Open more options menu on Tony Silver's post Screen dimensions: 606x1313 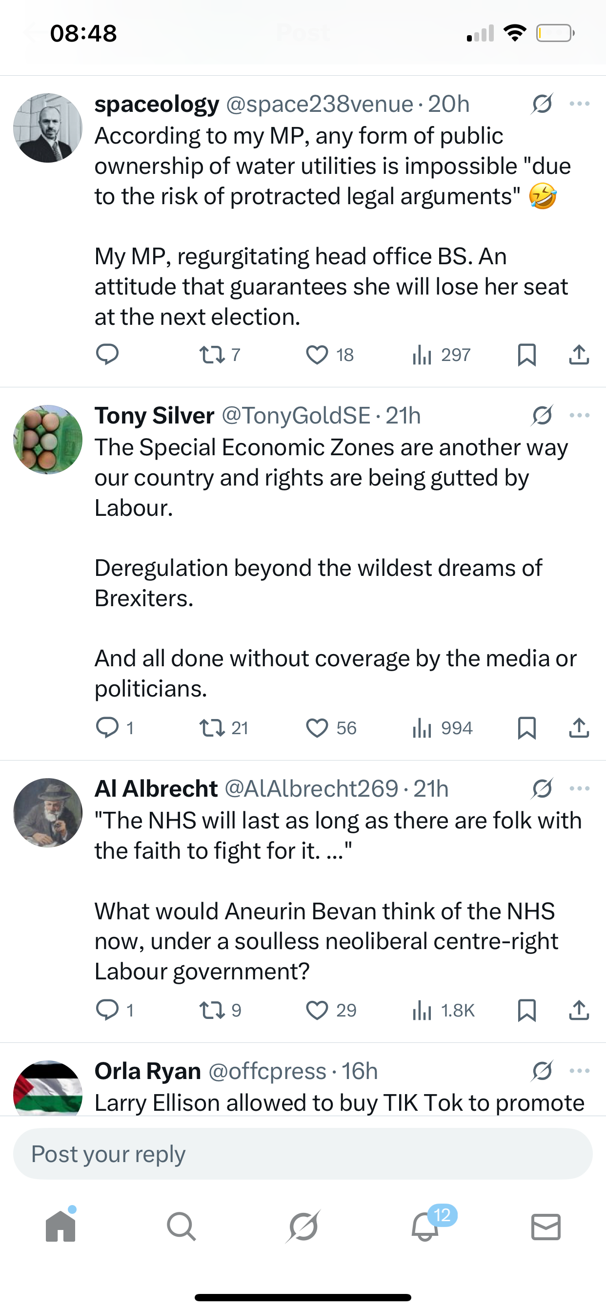(580, 415)
